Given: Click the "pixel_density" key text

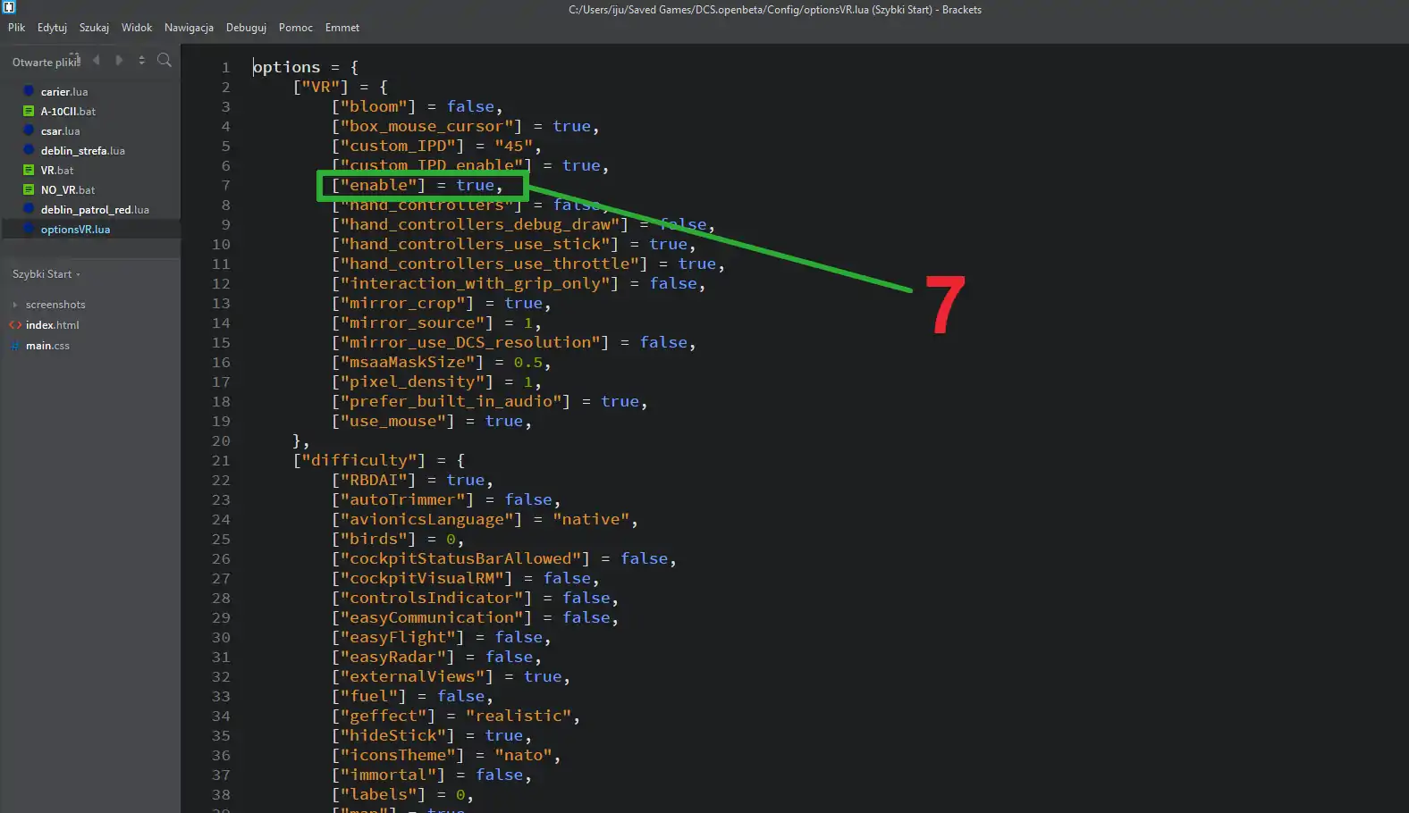Looking at the screenshot, I should pyautogui.click(x=412, y=381).
